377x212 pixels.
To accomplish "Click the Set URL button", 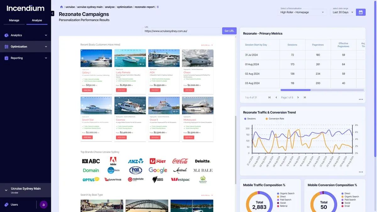I will [x=229, y=31].
